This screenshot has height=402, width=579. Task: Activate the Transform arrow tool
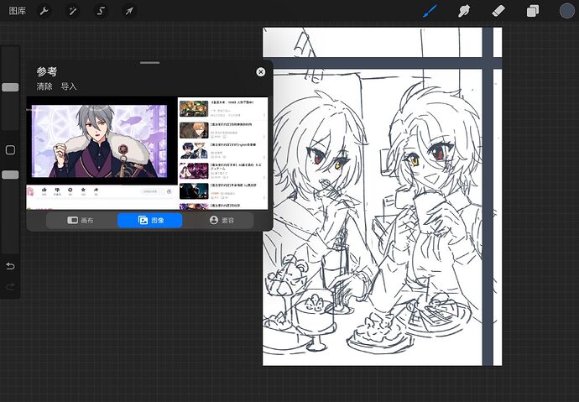point(129,11)
